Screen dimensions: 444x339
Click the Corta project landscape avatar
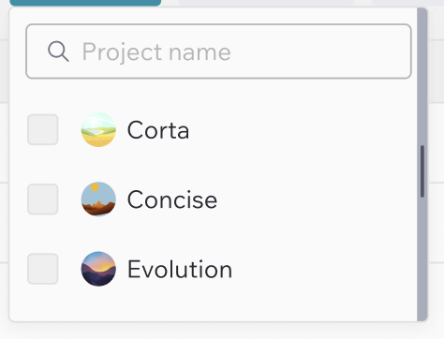[98, 129]
